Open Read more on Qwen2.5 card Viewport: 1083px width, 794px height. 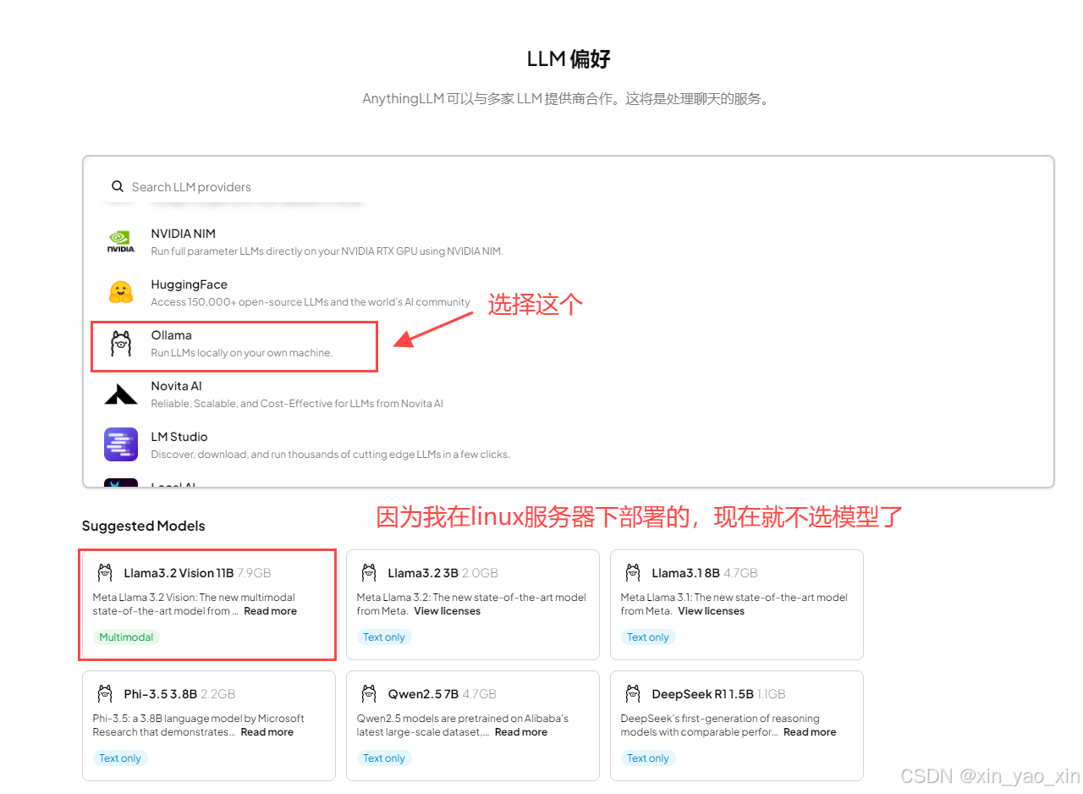point(521,732)
